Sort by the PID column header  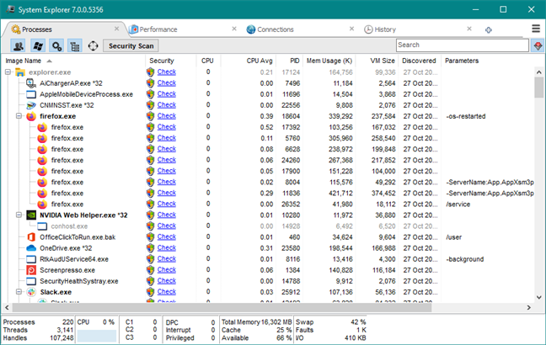[x=295, y=61]
